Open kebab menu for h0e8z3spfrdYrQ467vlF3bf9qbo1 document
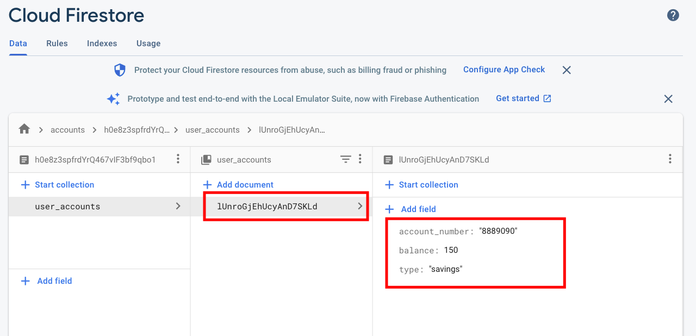This screenshot has height=336, width=696. click(178, 159)
